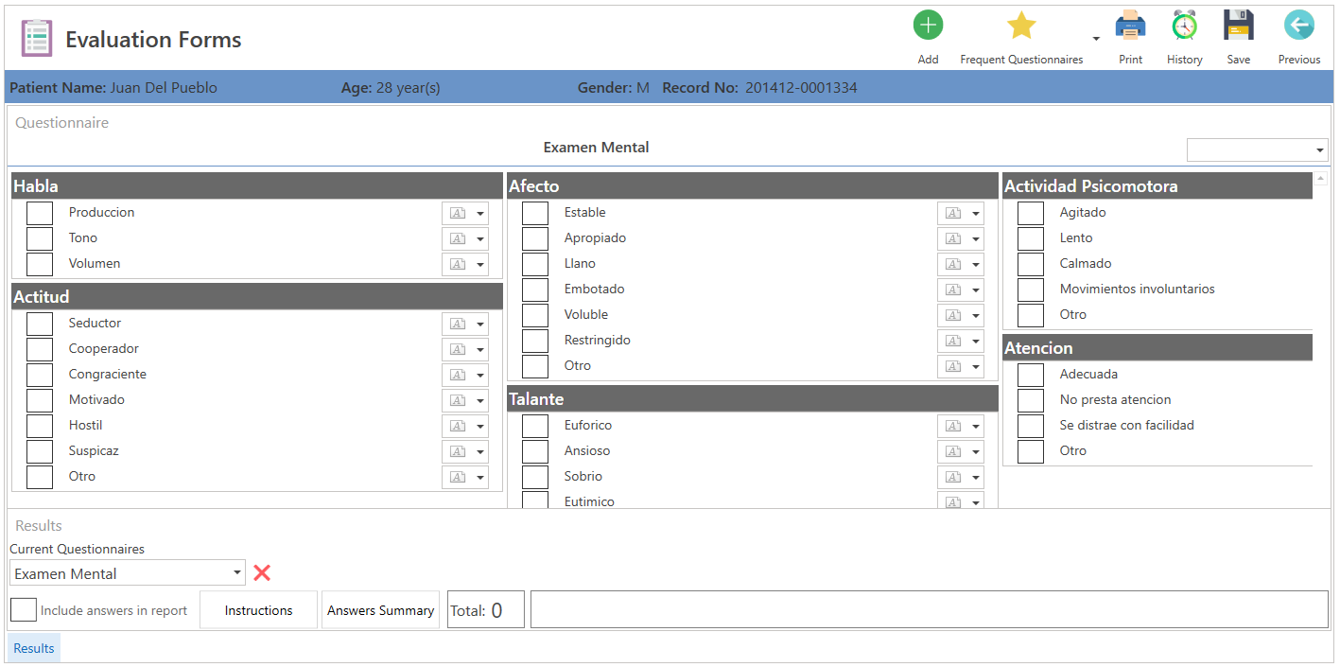Check the Cooperador checkbox
Screen dimensions: 1340x667
pos(39,349)
